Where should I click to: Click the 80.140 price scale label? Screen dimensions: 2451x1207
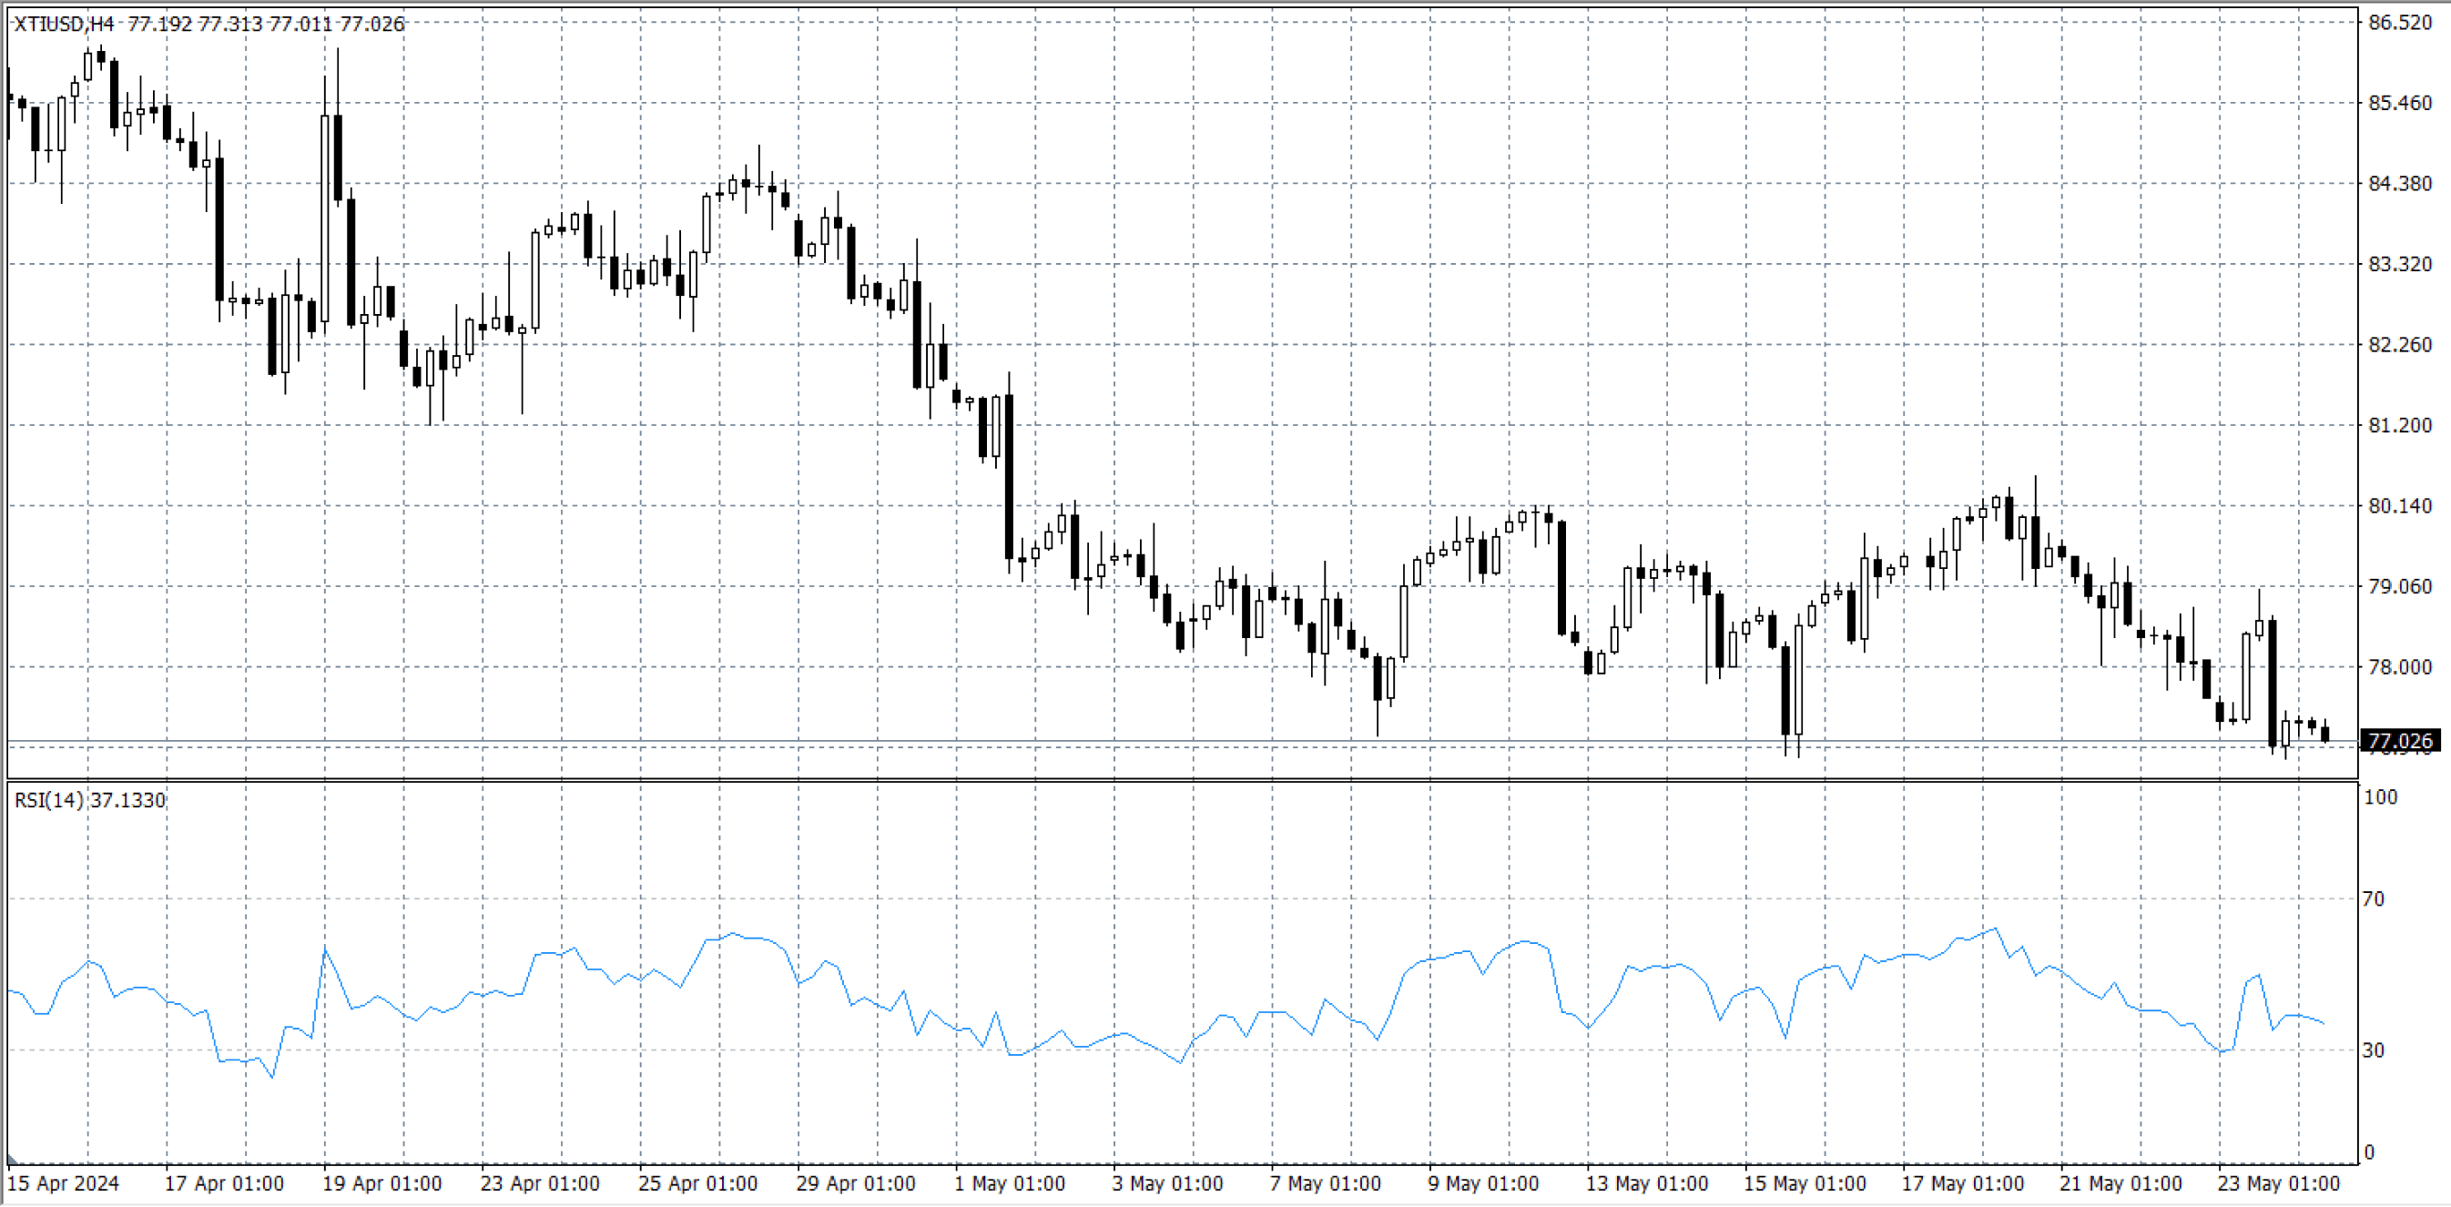[2399, 506]
